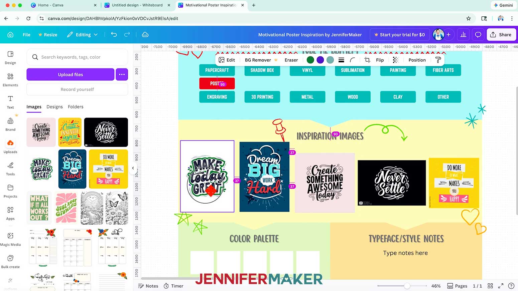Open the Design panel in sidebar
The image size is (518, 291).
coord(10,57)
